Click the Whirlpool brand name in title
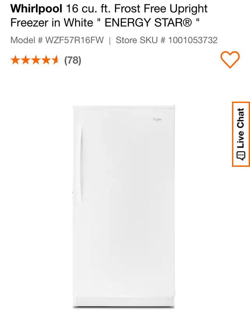Viewport: 250px width, 318px height. (x=36, y=9)
